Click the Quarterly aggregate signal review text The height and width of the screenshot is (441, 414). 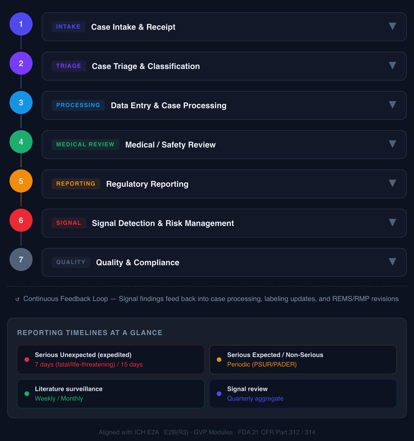255,399
